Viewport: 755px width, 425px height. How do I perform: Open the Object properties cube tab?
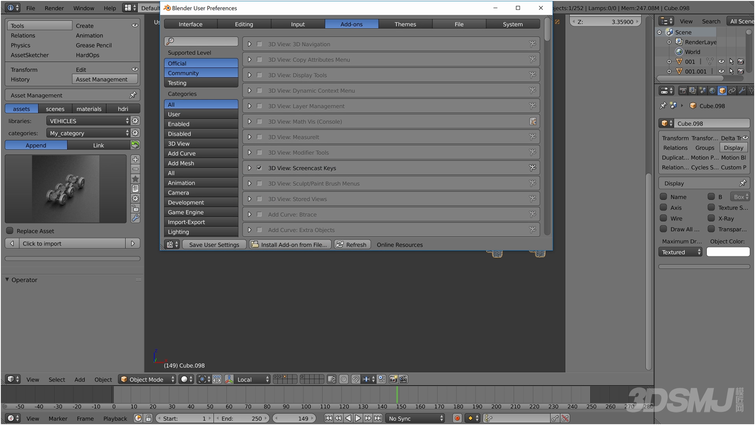[x=722, y=91]
